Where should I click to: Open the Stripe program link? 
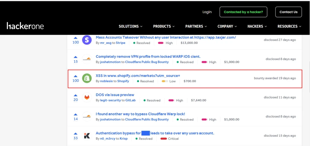[x=120, y=43]
